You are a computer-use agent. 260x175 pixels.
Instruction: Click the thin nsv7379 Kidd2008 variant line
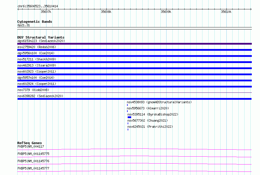pos(134,92)
